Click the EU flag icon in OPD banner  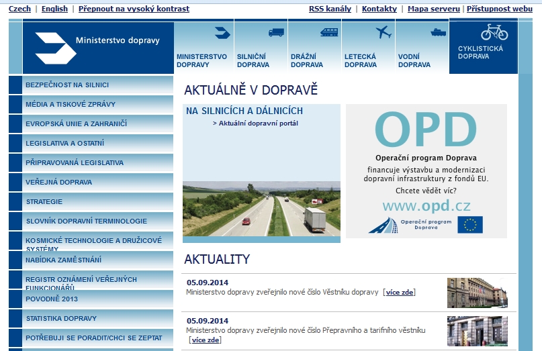pyautogui.click(x=470, y=225)
